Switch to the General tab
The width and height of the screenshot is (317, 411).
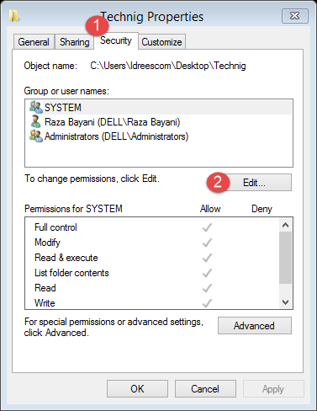pyautogui.click(x=34, y=42)
